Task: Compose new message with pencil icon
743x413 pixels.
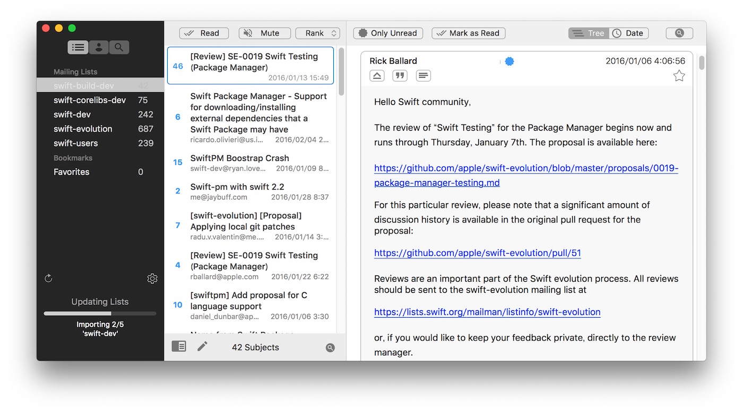Action: pos(202,346)
